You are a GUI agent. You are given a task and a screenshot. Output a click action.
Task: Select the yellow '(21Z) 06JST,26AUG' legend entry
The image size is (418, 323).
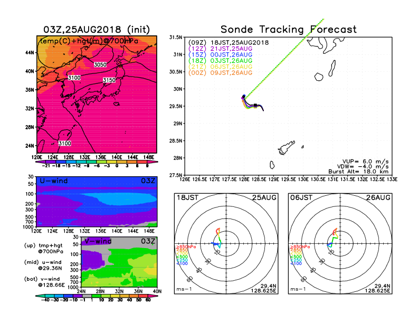(x=220, y=67)
